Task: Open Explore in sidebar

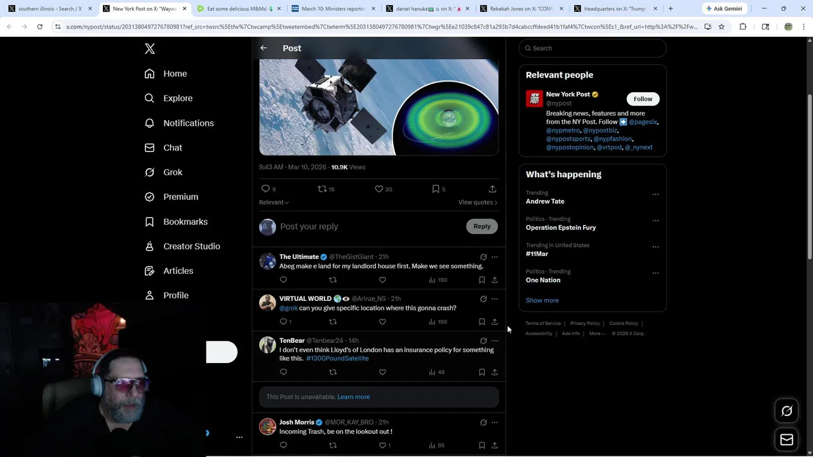Action: pos(168,98)
